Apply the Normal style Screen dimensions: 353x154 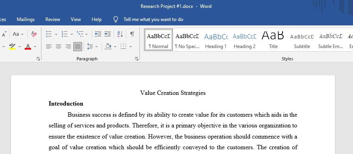tap(159, 40)
